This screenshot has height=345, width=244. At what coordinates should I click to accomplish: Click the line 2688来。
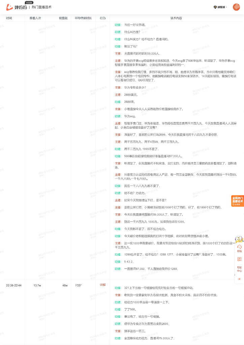[130, 102]
